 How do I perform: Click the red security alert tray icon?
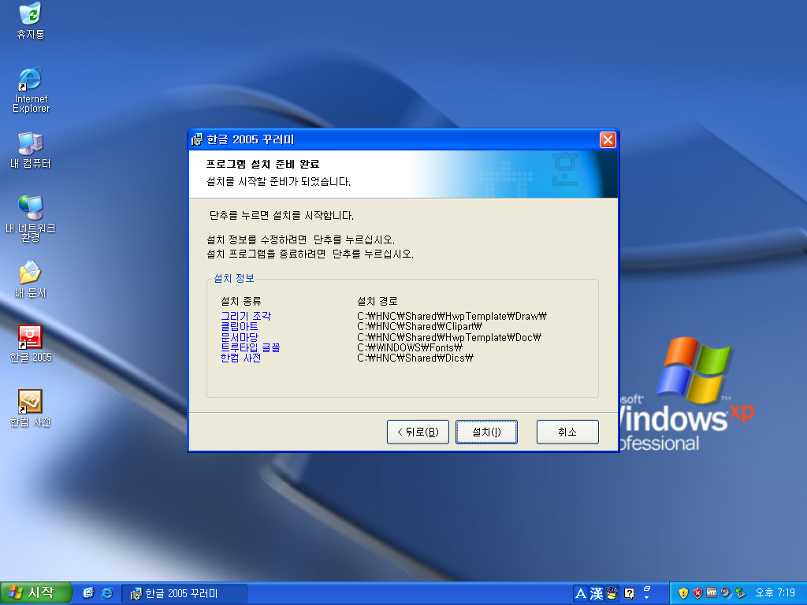697,593
